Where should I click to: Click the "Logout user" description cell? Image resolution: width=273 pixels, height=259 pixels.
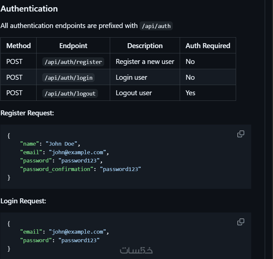(x=134, y=93)
